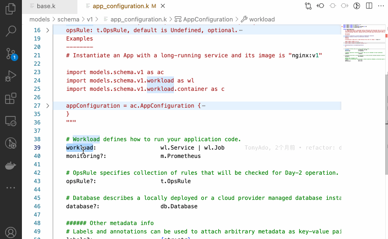Click 'container as c' on line 25

click(x=201, y=89)
